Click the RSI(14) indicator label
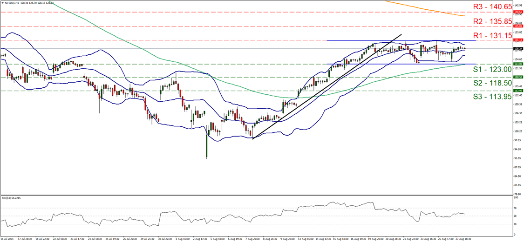 click(12, 198)
